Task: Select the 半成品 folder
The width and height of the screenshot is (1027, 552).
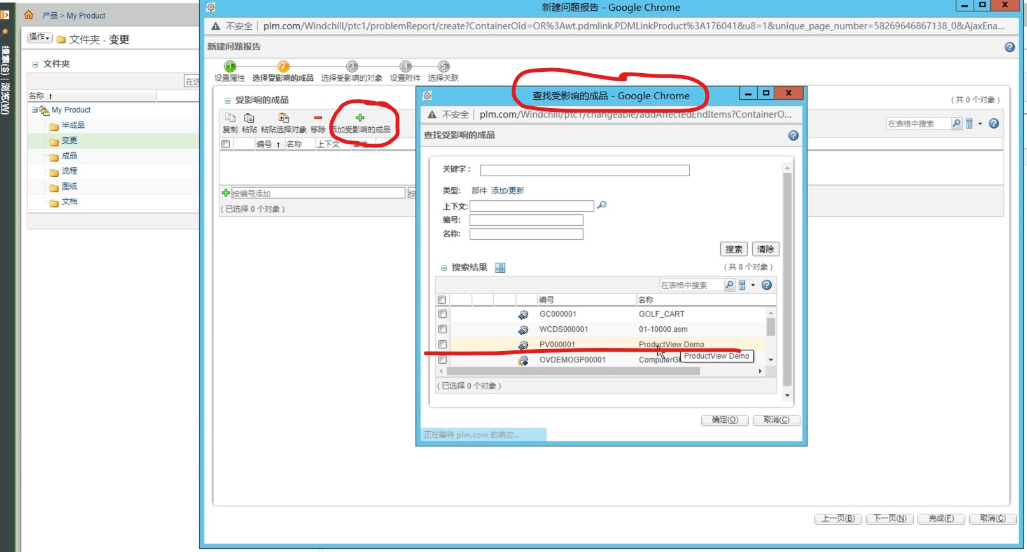Action: pos(73,125)
